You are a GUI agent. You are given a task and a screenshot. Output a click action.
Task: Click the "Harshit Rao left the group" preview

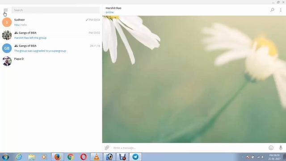click(x=30, y=38)
